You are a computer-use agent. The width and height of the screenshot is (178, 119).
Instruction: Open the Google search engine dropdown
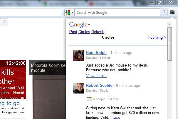[70, 12]
